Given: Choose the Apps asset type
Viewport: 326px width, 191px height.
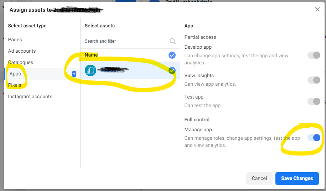Looking at the screenshot, I should pos(15,74).
